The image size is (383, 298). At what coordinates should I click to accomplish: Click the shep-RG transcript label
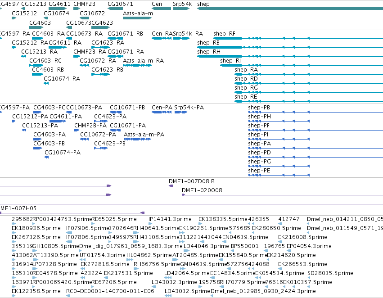[246, 87]
